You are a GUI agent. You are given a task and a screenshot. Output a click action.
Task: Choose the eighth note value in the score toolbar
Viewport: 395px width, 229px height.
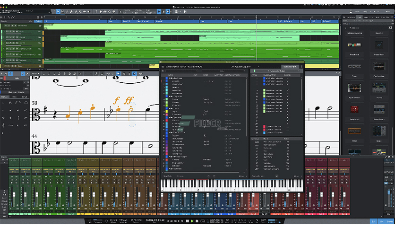pos(59,74)
